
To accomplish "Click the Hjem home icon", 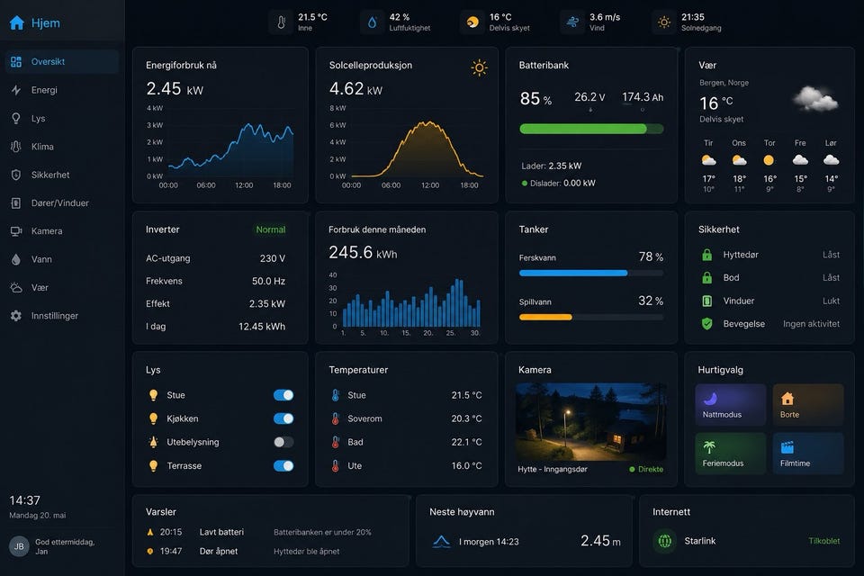I will click(17, 23).
